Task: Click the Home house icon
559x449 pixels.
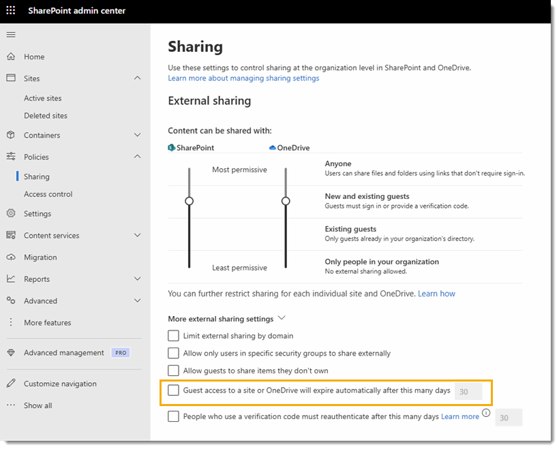Action: click(11, 57)
